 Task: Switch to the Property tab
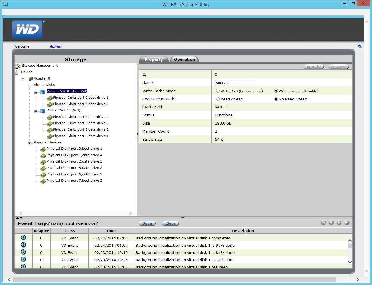[x=154, y=59]
